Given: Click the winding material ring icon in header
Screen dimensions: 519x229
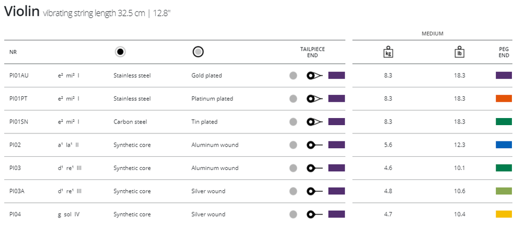Looking at the screenshot, I should [x=198, y=52].
